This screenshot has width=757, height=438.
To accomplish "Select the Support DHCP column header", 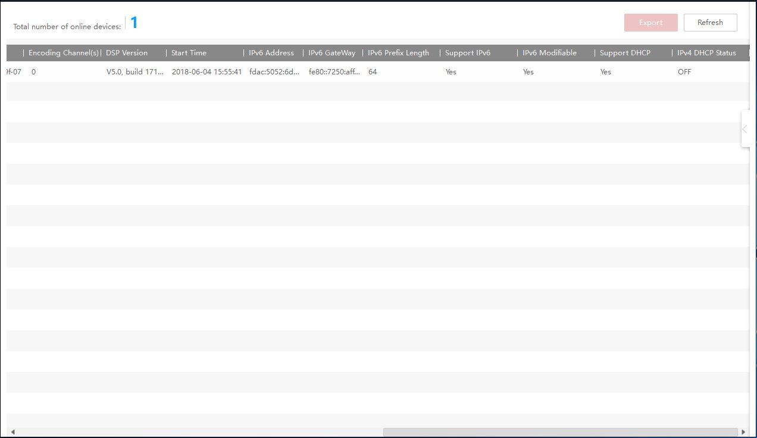I will click(625, 53).
